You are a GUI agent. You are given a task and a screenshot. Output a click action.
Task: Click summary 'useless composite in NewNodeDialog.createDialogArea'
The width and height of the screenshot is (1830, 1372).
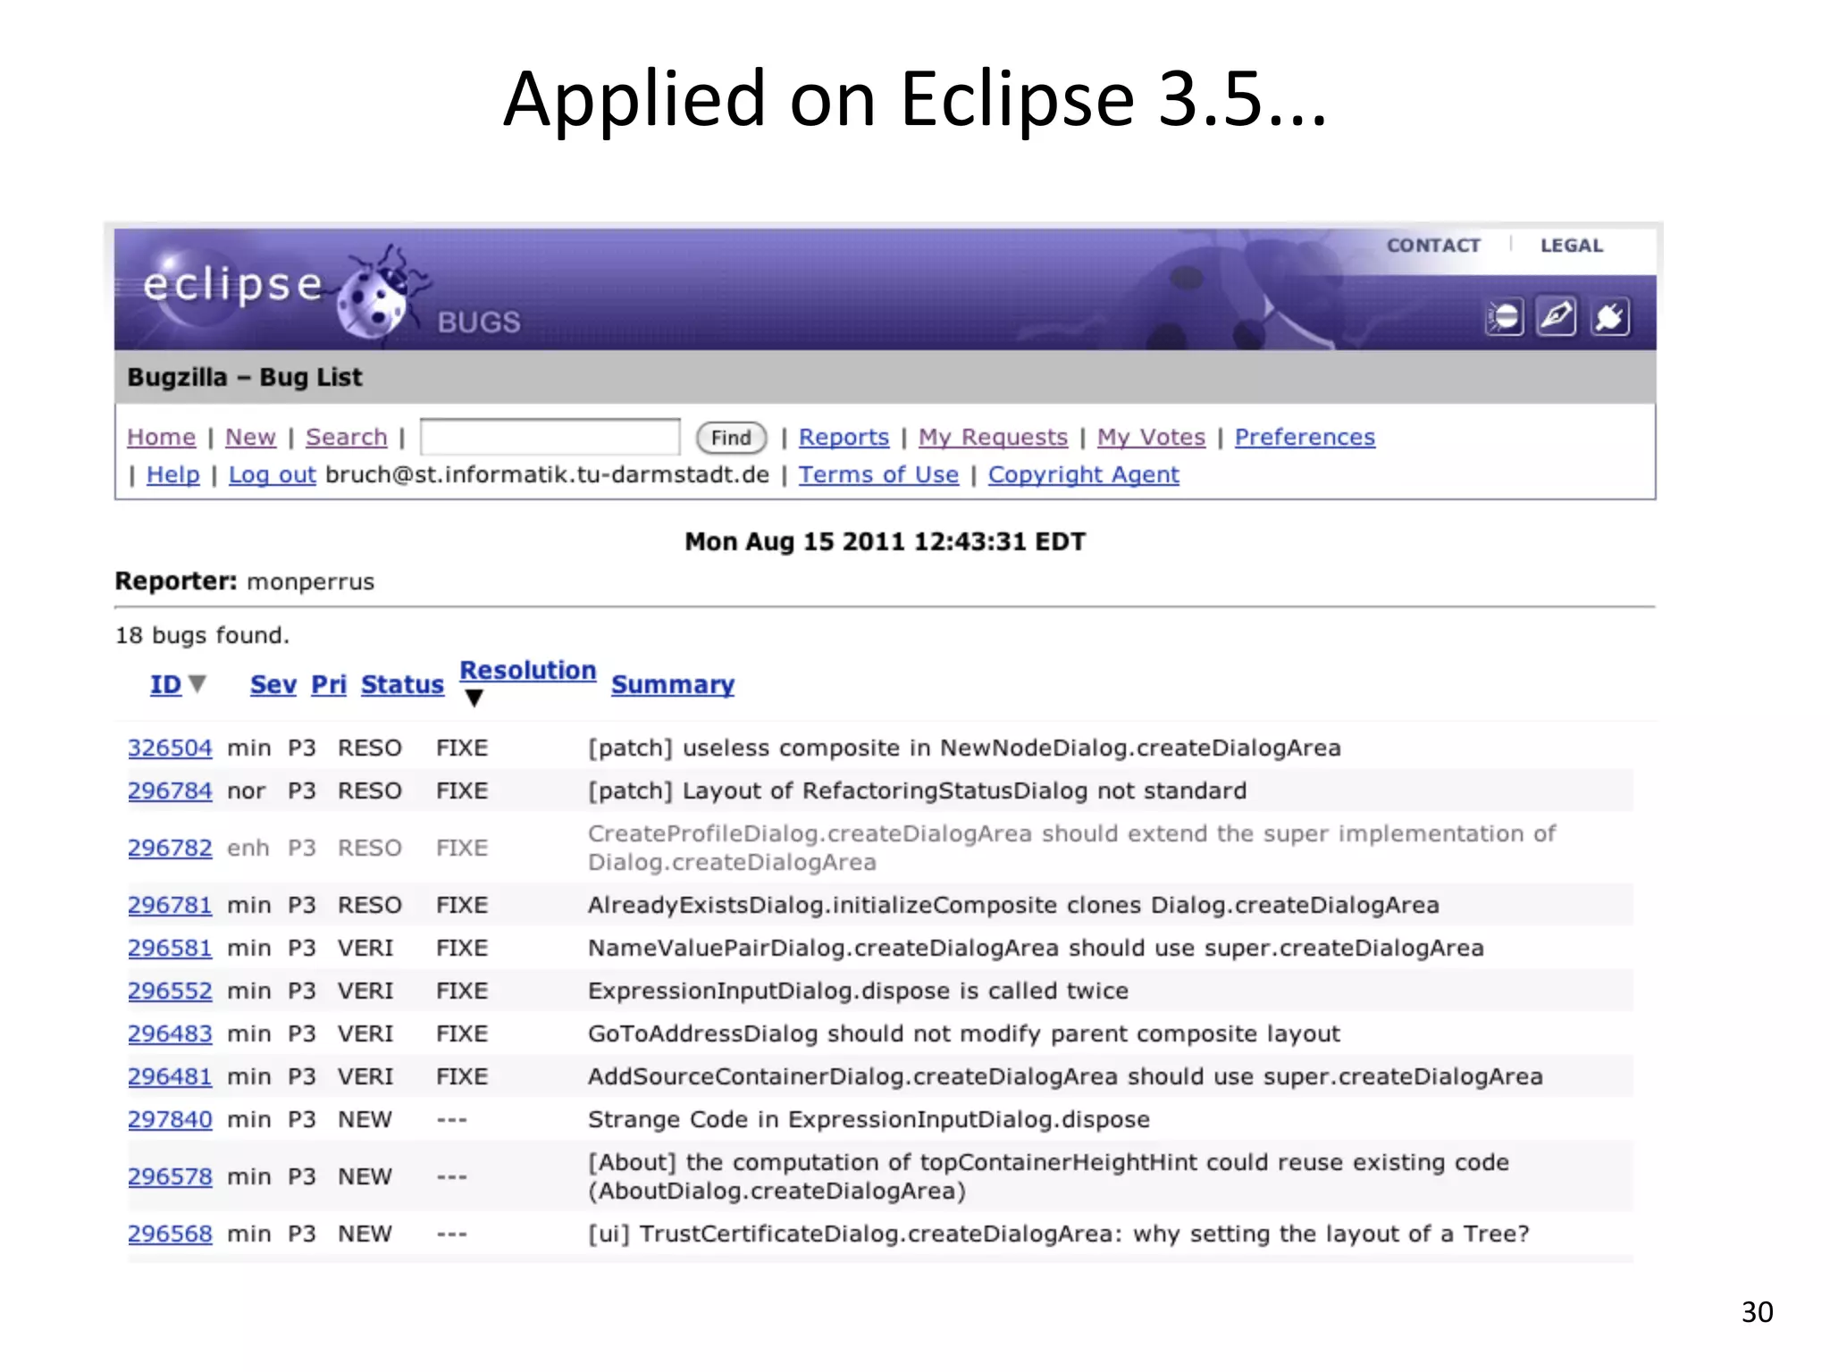pyautogui.click(x=1012, y=748)
